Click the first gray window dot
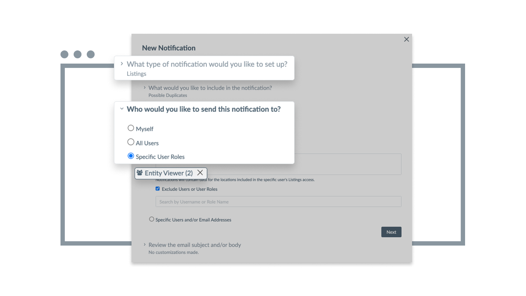This screenshot has width=526, height=296. 64,54
